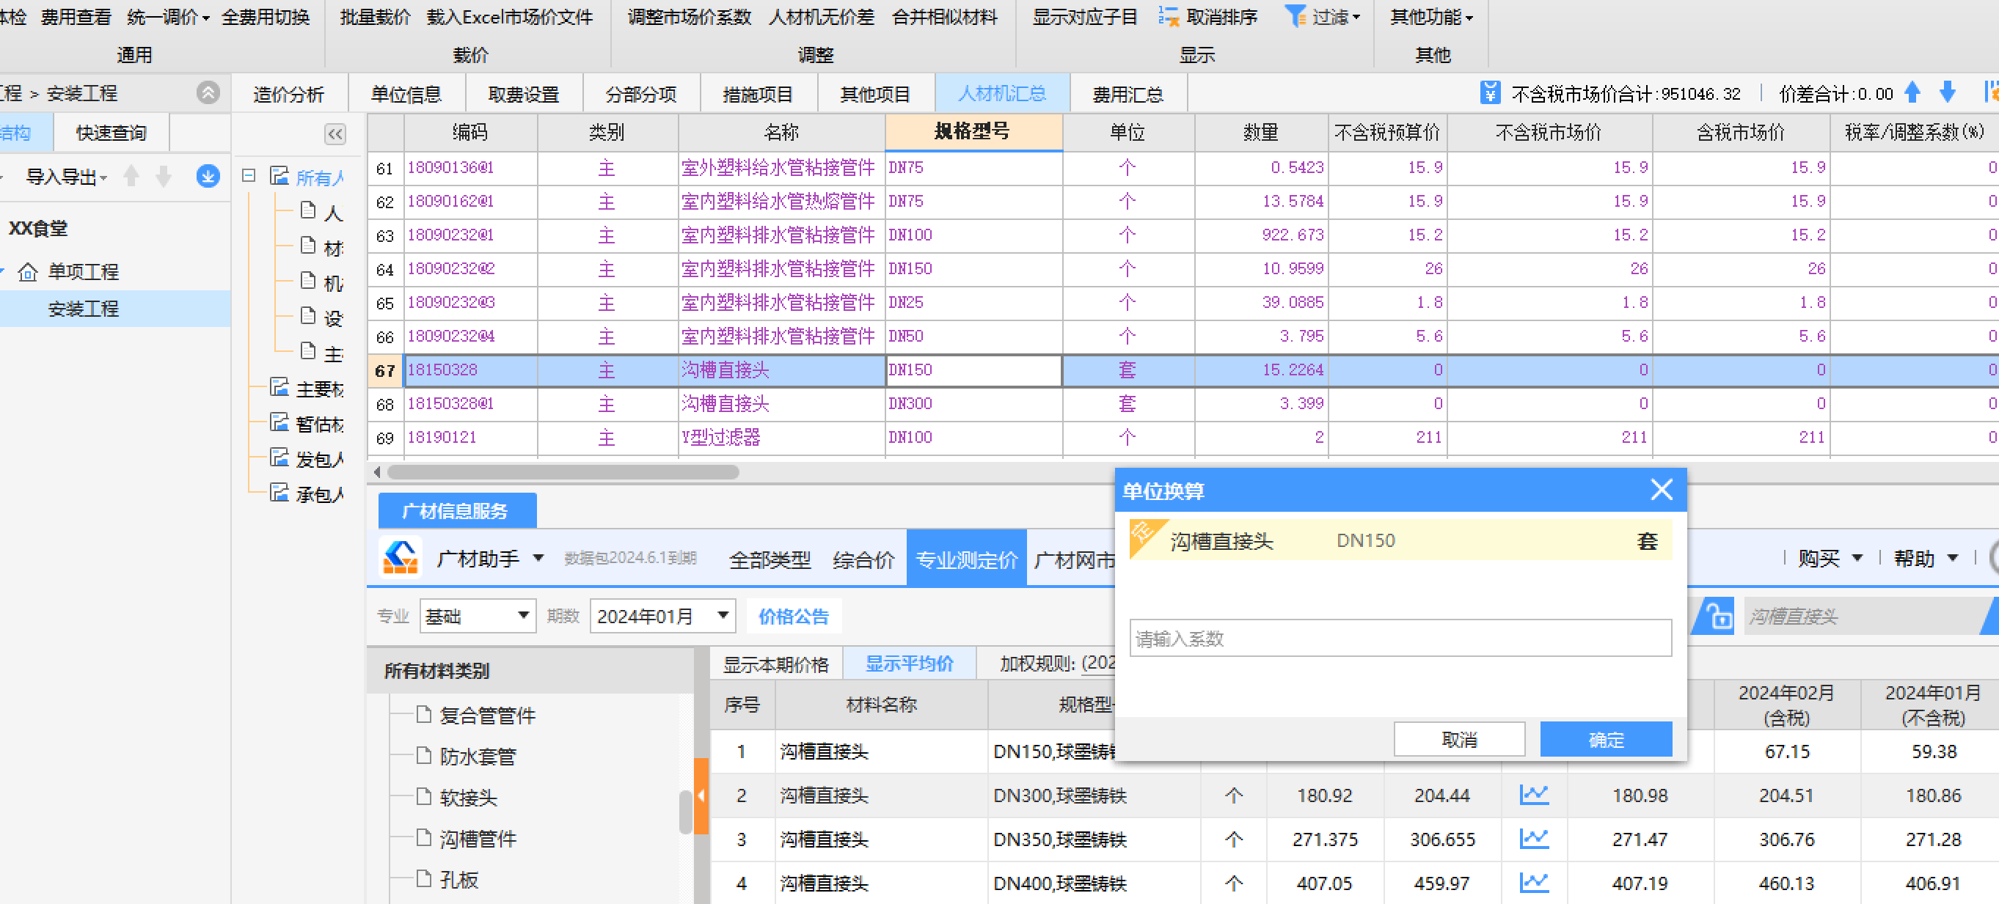Switch to the 费用汇总 tab
Image resolution: width=1999 pixels, height=904 pixels.
coord(1128,95)
